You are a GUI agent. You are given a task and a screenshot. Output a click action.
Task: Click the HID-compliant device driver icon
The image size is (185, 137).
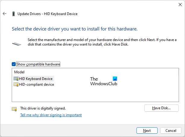point(16,84)
